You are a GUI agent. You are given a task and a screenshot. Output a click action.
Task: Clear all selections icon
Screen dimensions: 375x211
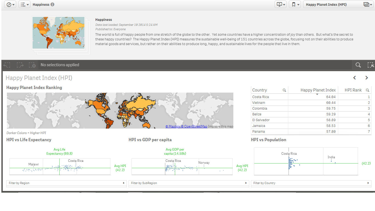pyautogui.click(x=32, y=65)
